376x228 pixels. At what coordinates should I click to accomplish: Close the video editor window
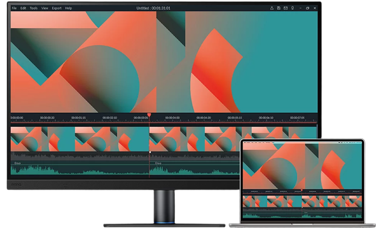point(315,8)
